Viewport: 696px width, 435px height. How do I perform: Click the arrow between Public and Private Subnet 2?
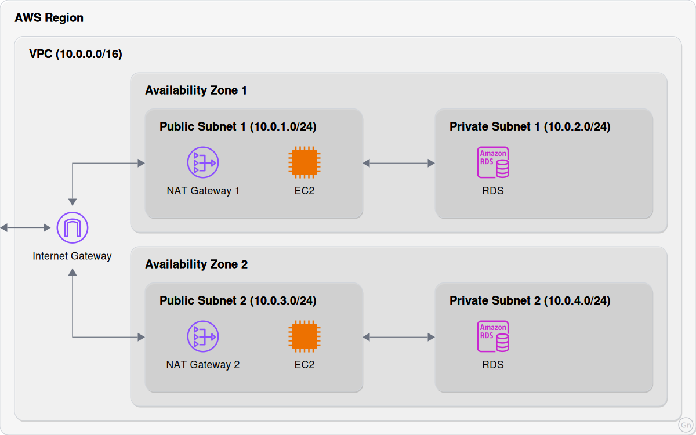(399, 337)
